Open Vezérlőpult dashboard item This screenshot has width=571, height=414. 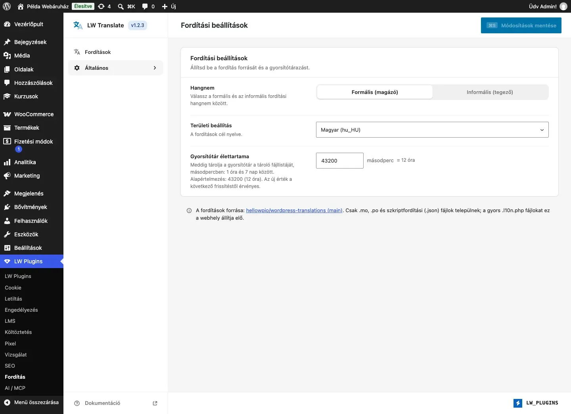32,24
